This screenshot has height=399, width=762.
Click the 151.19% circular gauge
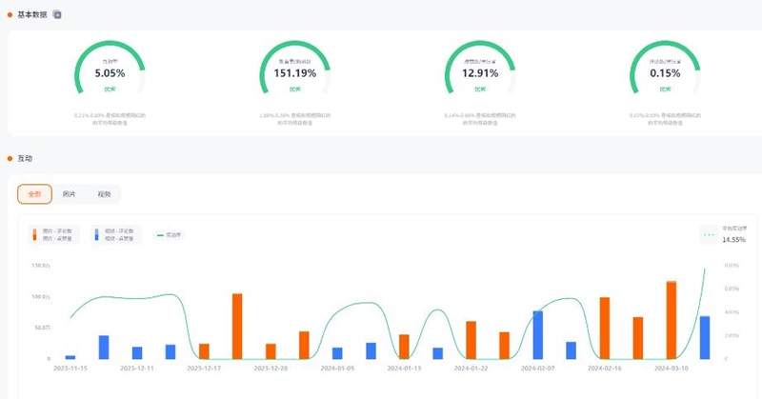[x=294, y=72]
